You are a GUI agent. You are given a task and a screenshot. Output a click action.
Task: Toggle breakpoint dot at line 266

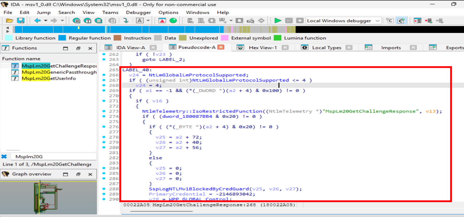104,75
